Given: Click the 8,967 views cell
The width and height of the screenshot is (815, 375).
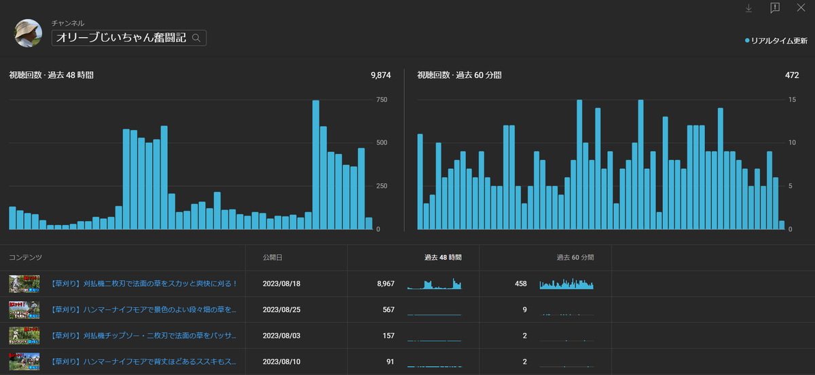Looking at the screenshot, I should point(386,284).
